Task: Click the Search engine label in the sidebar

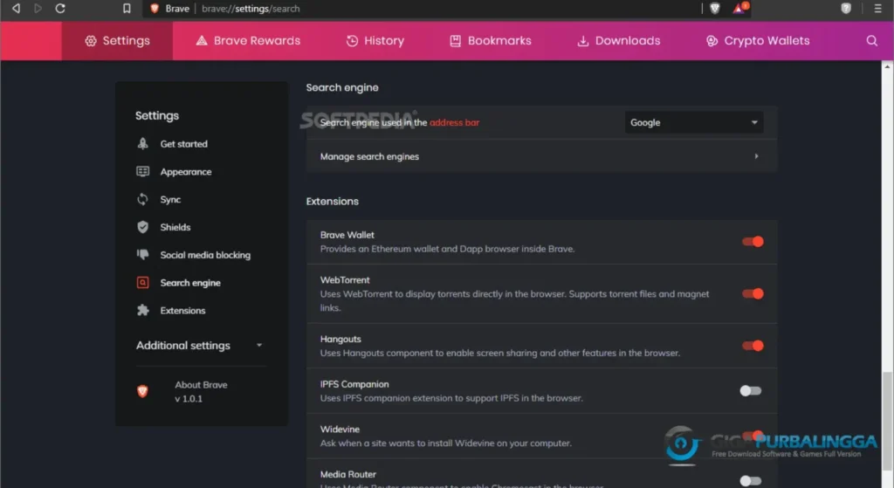Action: [189, 283]
